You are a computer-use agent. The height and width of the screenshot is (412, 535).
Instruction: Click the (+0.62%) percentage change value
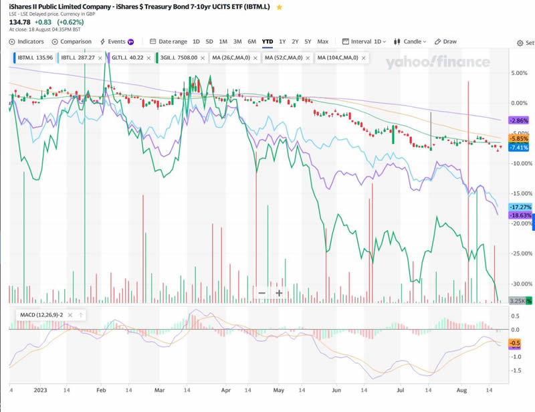70,22
